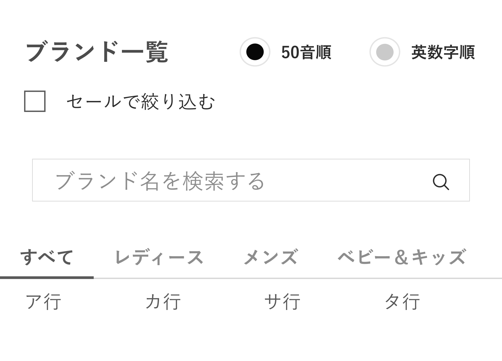Click the magnifying glass search icon
This screenshot has height=361, width=502.
pyautogui.click(x=441, y=182)
